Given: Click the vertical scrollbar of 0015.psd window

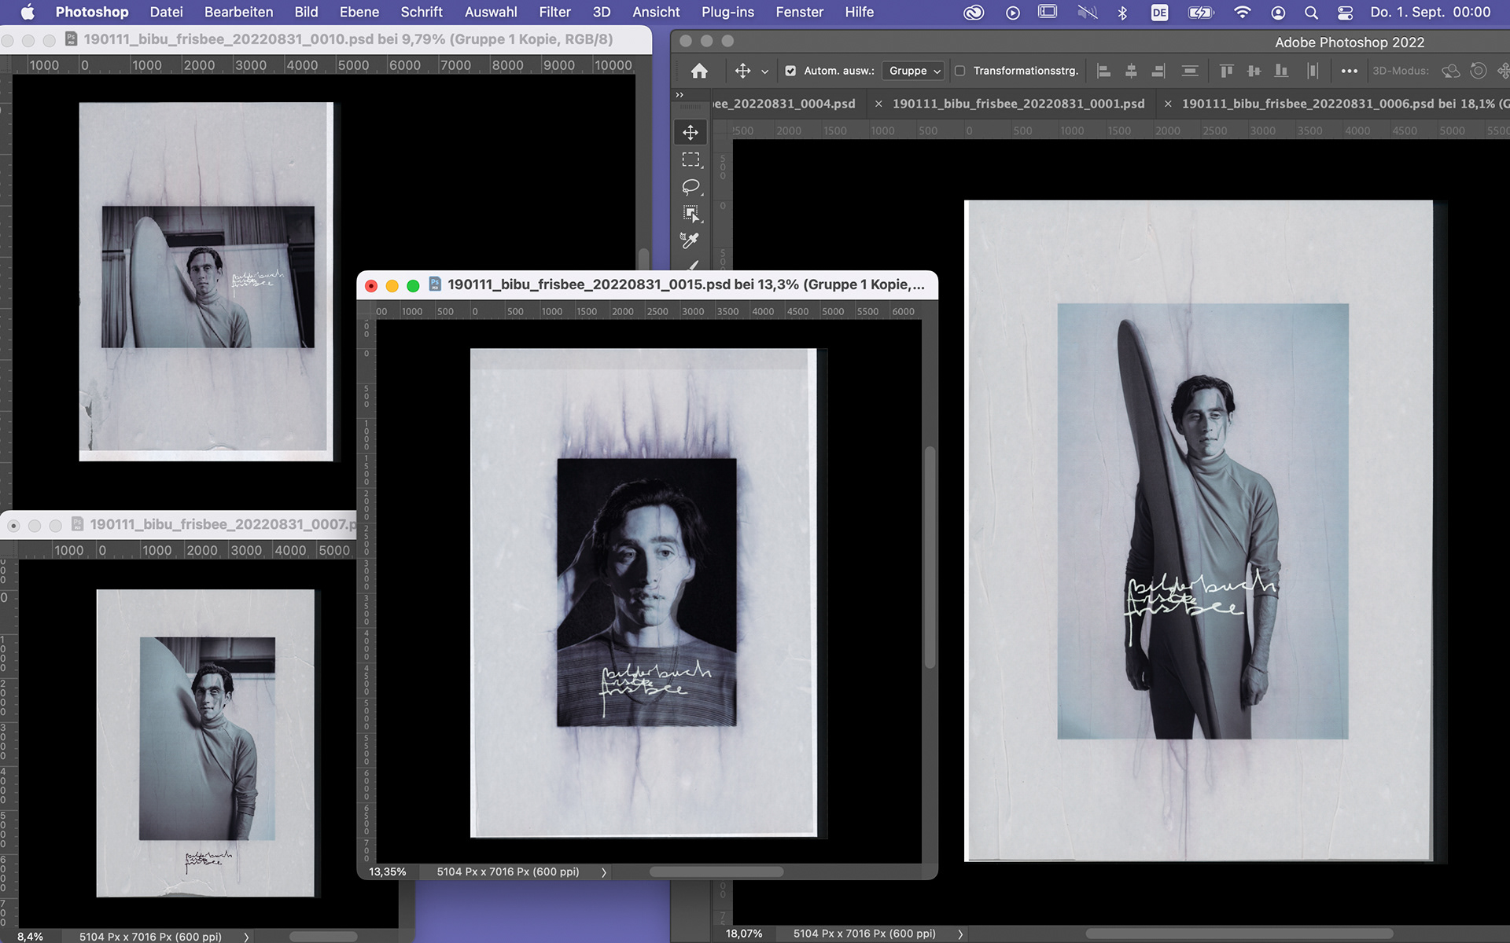Looking at the screenshot, I should coord(930,558).
